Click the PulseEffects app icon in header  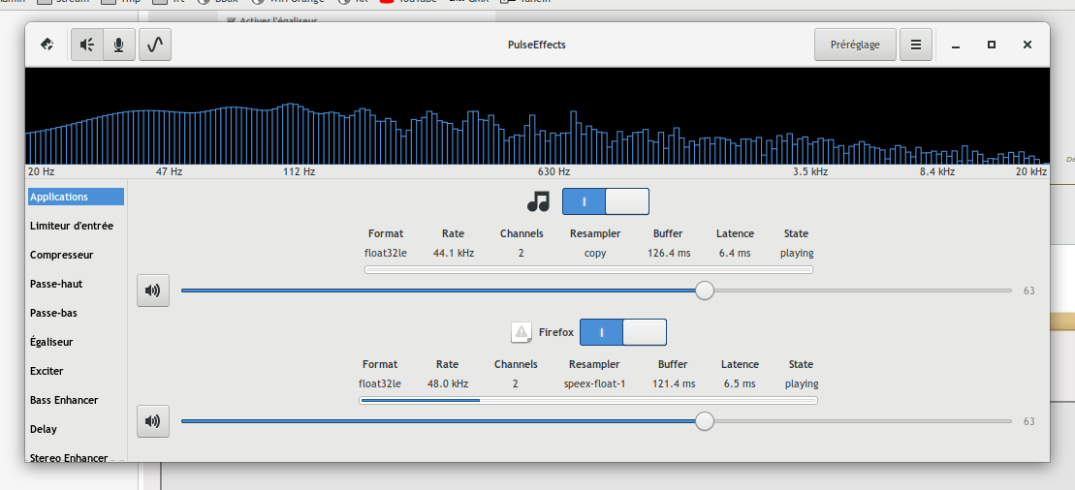tap(47, 45)
